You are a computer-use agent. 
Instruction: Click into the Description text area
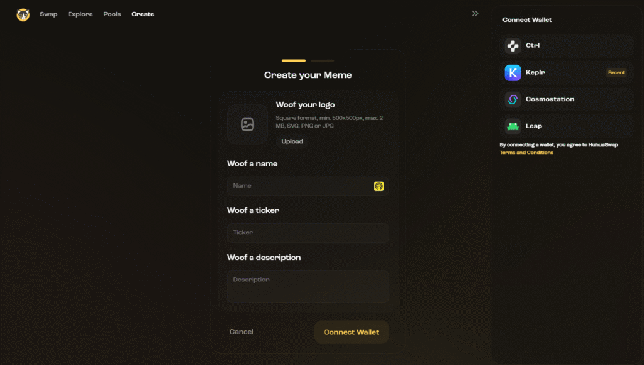(x=308, y=286)
